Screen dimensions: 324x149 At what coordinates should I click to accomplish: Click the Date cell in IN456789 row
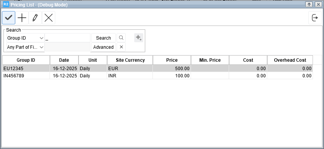(64, 75)
